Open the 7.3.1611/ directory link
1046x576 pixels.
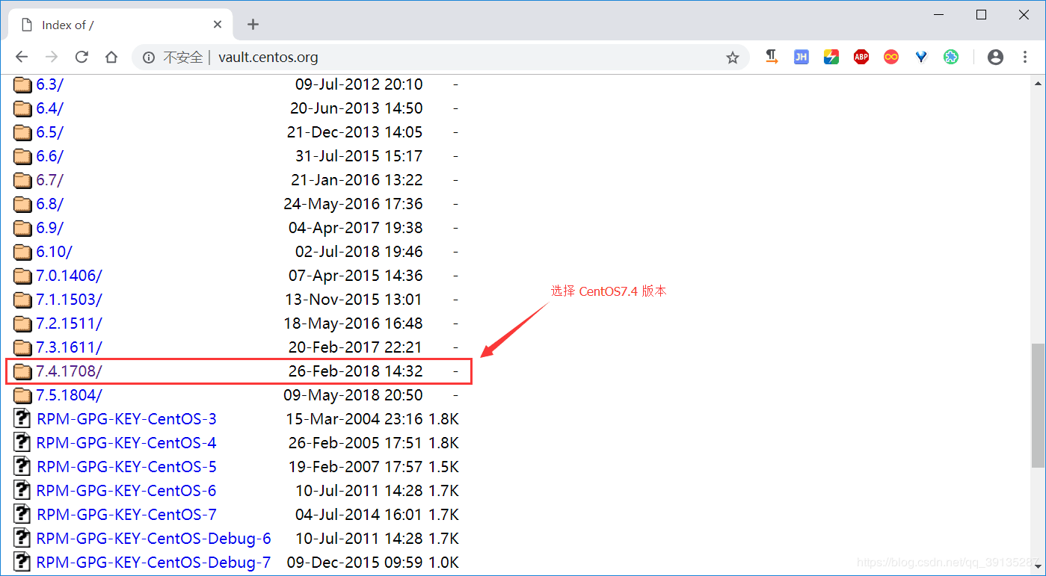click(x=69, y=347)
